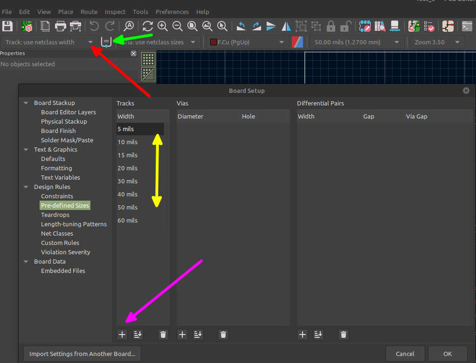The height and width of the screenshot is (363, 476).
Task: Refresh the view with the redraw icon
Action: pos(148,26)
